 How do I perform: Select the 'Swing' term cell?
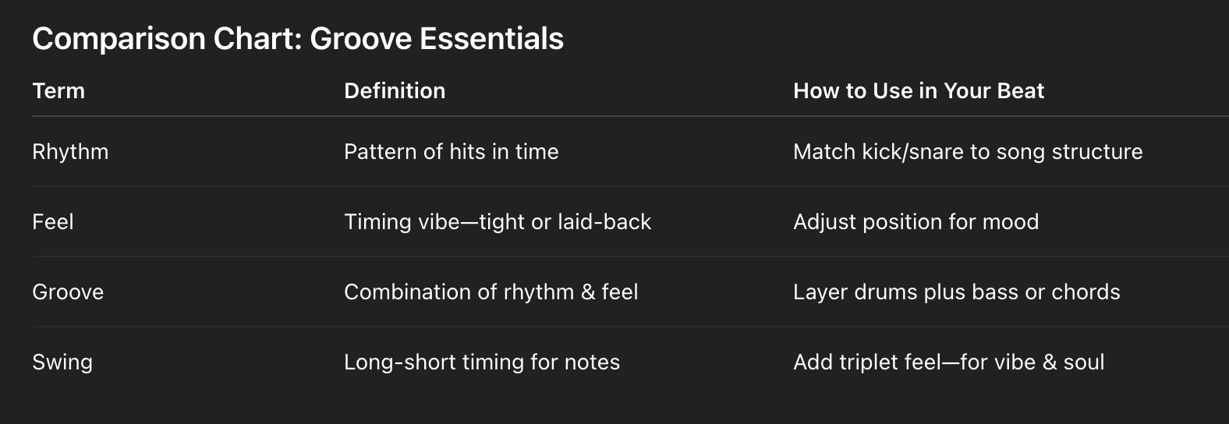[x=62, y=362]
